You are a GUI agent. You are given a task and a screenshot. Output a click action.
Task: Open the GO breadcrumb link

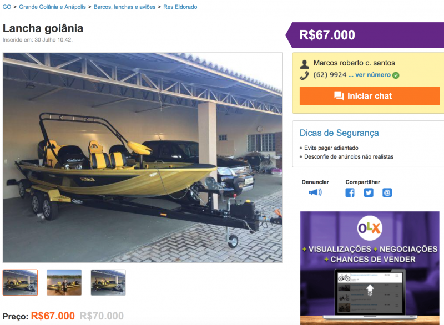click(x=7, y=7)
